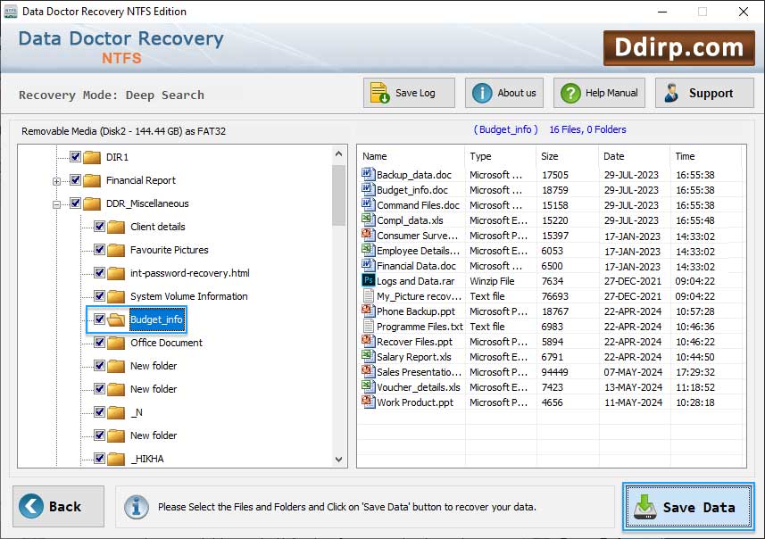Toggle the Client details checkbox
The height and width of the screenshot is (539, 765).
point(99,227)
